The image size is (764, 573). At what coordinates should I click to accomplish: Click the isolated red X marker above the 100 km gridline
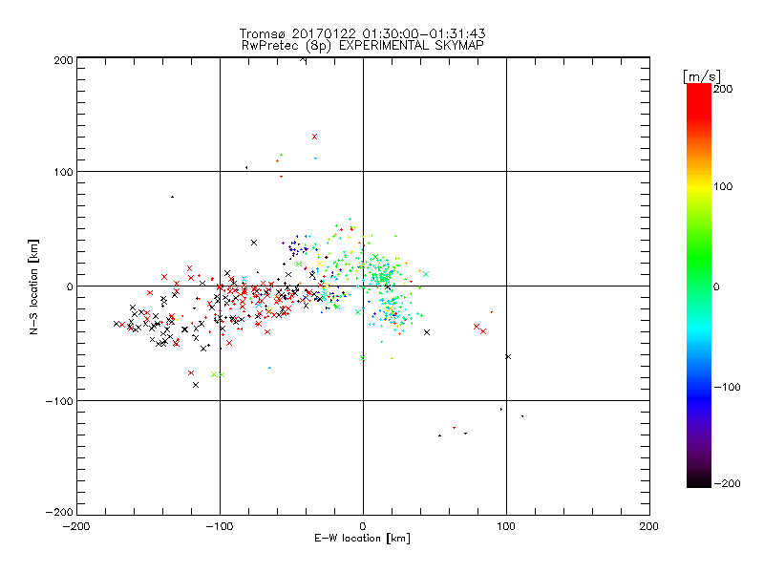(315, 137)
